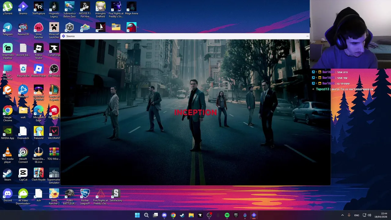Select the active Stremio taskbar icon
The height and width of the screenshot is (220, 391).
pyautogui.click(x=254, y=215)
